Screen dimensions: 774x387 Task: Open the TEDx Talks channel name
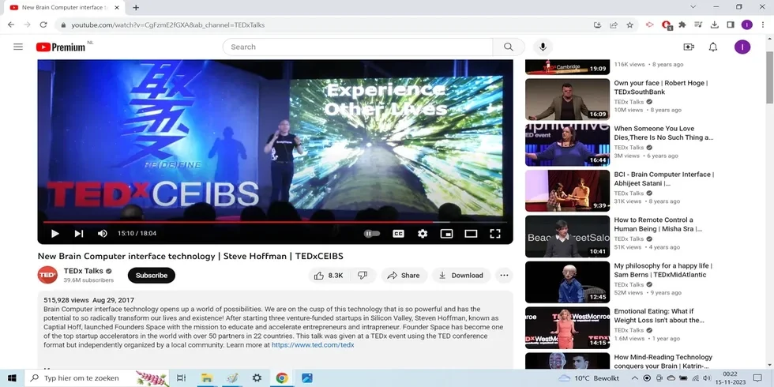coord(84,271)
